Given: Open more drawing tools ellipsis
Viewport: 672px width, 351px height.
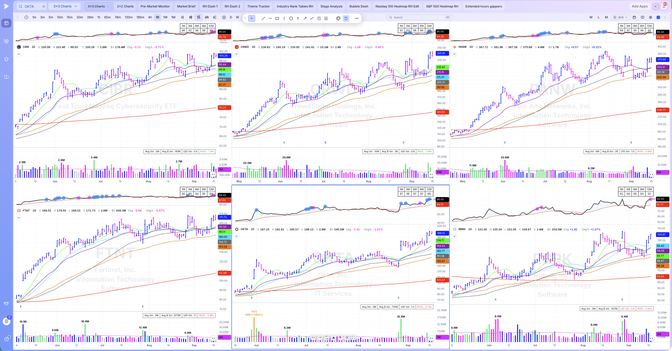Looking at the screenshot, I should 357,18.
